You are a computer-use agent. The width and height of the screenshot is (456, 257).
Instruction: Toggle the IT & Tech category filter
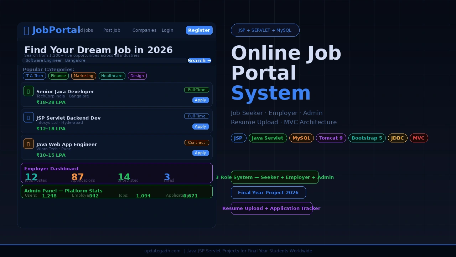34,76
